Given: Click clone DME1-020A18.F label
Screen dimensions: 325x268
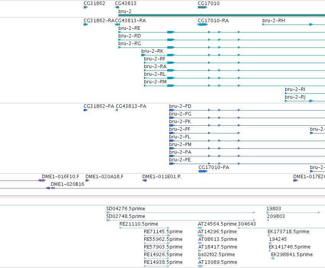Looking at the screenshot, I should coord(104,177).
